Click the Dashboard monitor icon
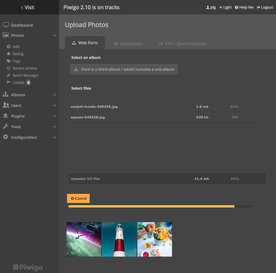 point(6,25)
